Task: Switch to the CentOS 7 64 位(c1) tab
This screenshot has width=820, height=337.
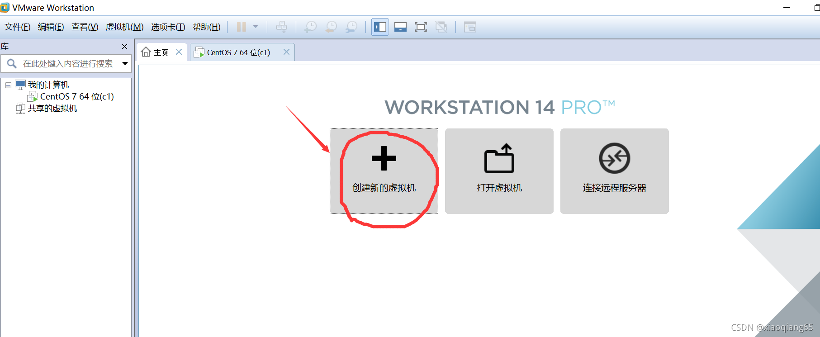Action: coord(242,52)
